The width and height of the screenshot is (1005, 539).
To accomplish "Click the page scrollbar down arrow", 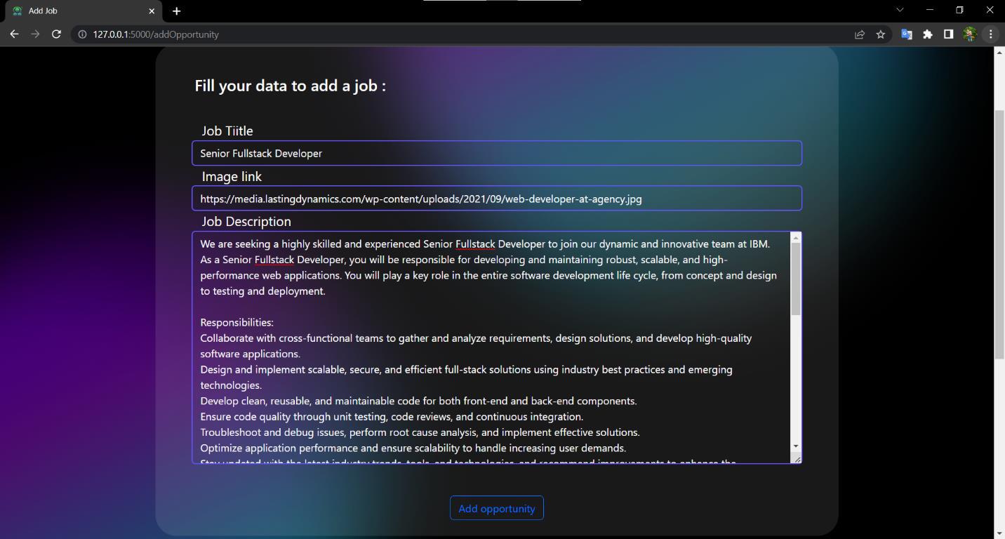I will point(999,533).
